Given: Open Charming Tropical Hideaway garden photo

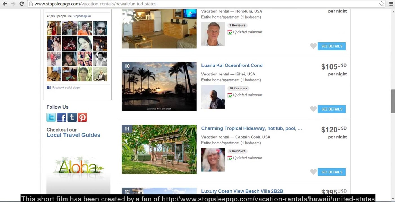Looking at the screenshot, I should (x=159, y=149).
